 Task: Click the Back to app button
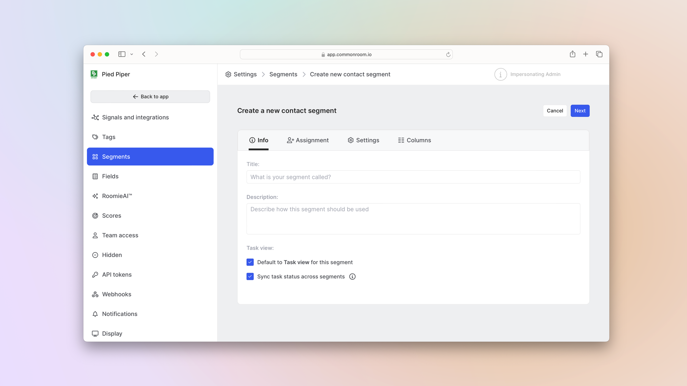[x=150, y=96]
